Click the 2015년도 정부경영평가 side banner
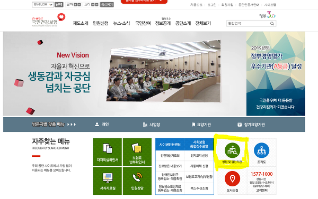The height and width of the screenshot is (199, 318). click(x=276, y=74)
